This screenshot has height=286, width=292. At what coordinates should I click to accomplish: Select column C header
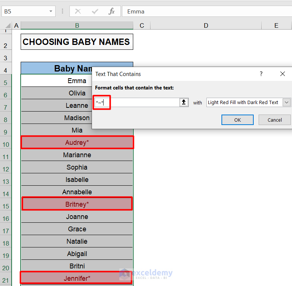click(142, 25)
